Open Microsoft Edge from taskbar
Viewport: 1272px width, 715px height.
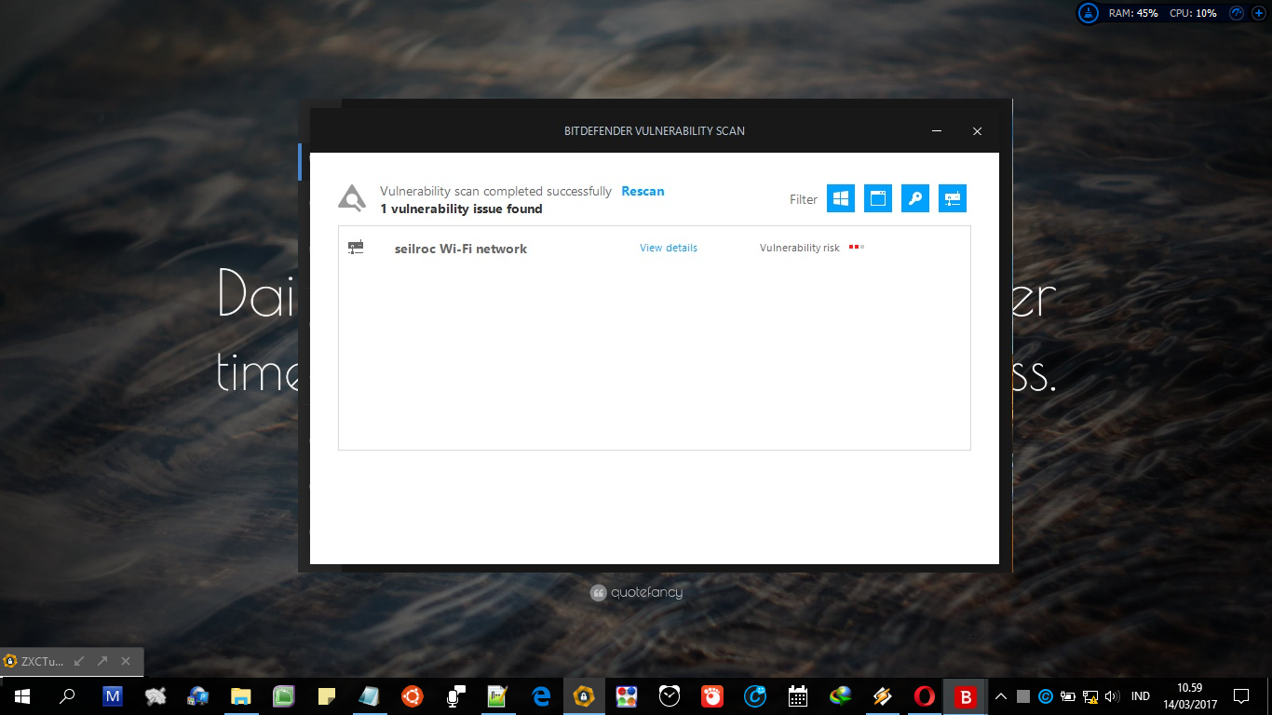541,695
